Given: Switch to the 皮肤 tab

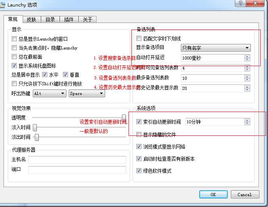Looking at the screenshot, I should pyautogui.click(x=32, y=19).
